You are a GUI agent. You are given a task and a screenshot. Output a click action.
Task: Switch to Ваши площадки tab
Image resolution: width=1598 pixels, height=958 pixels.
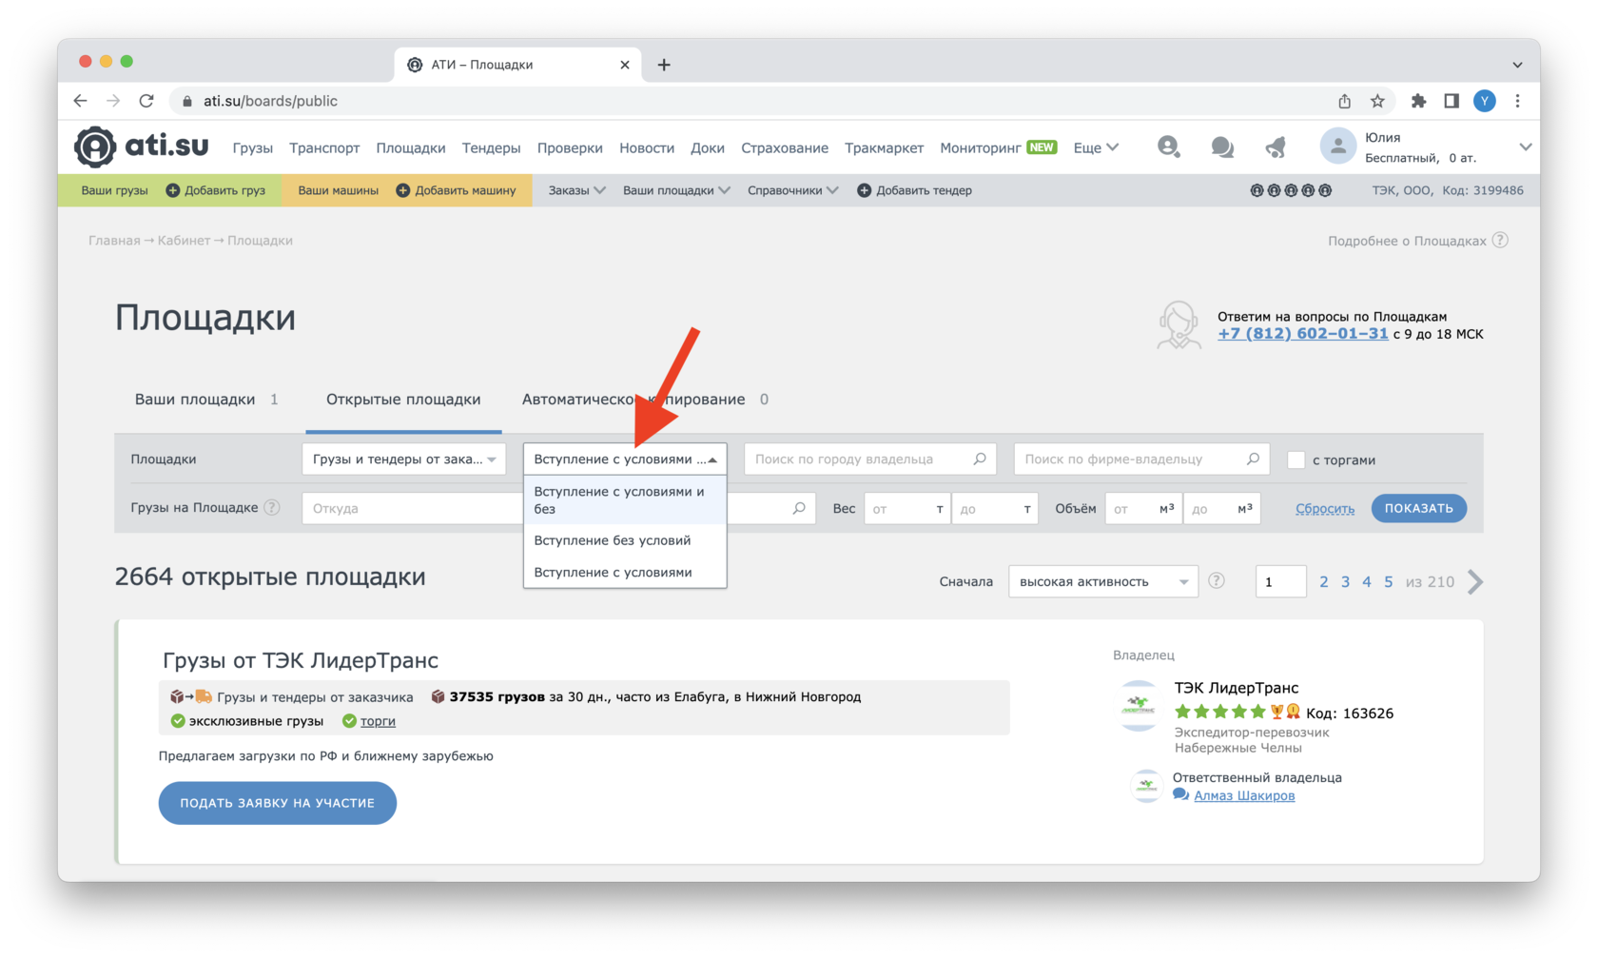pos(195,400)
